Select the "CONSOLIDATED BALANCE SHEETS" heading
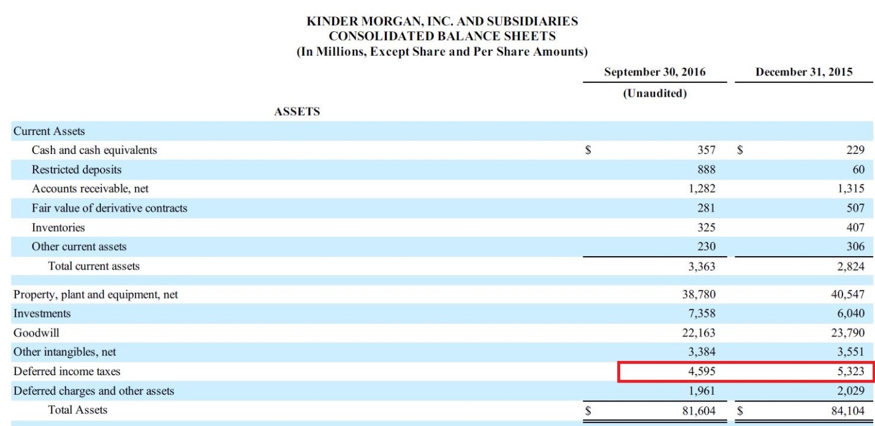Image resolution: width=875 pixels, height=426 pixels. pyautogui.click(x=442, y=36)
